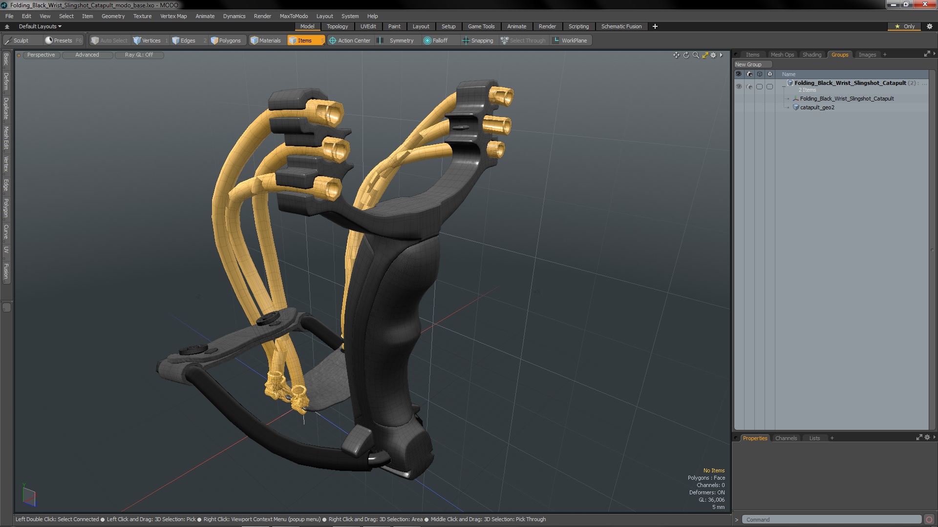
Task: Switch to the Channels tab
Action: [786, 438]
